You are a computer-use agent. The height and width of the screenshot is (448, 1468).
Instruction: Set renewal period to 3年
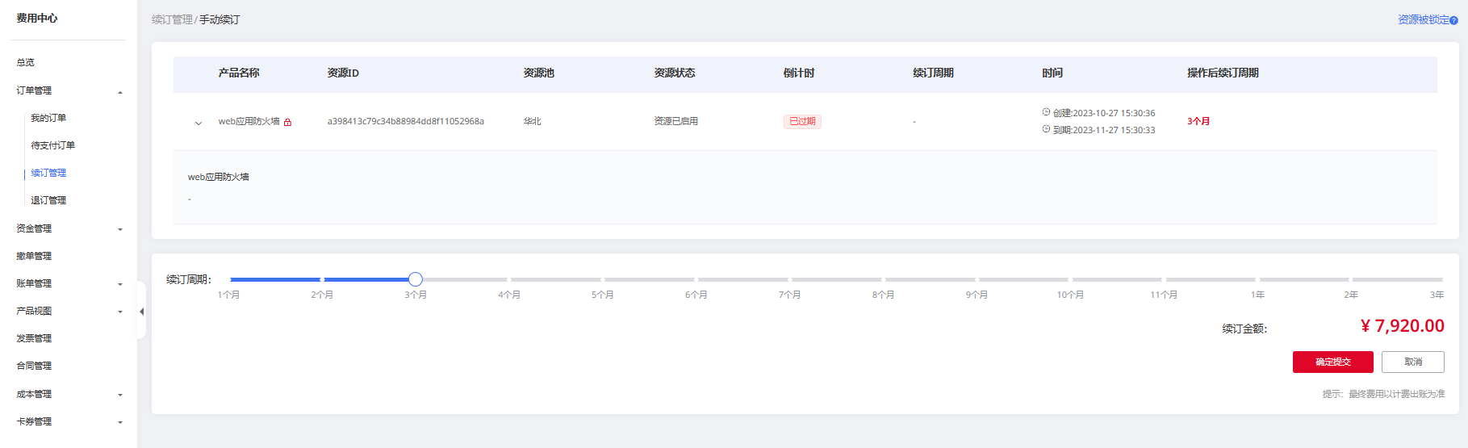(x=1437, y=295)
